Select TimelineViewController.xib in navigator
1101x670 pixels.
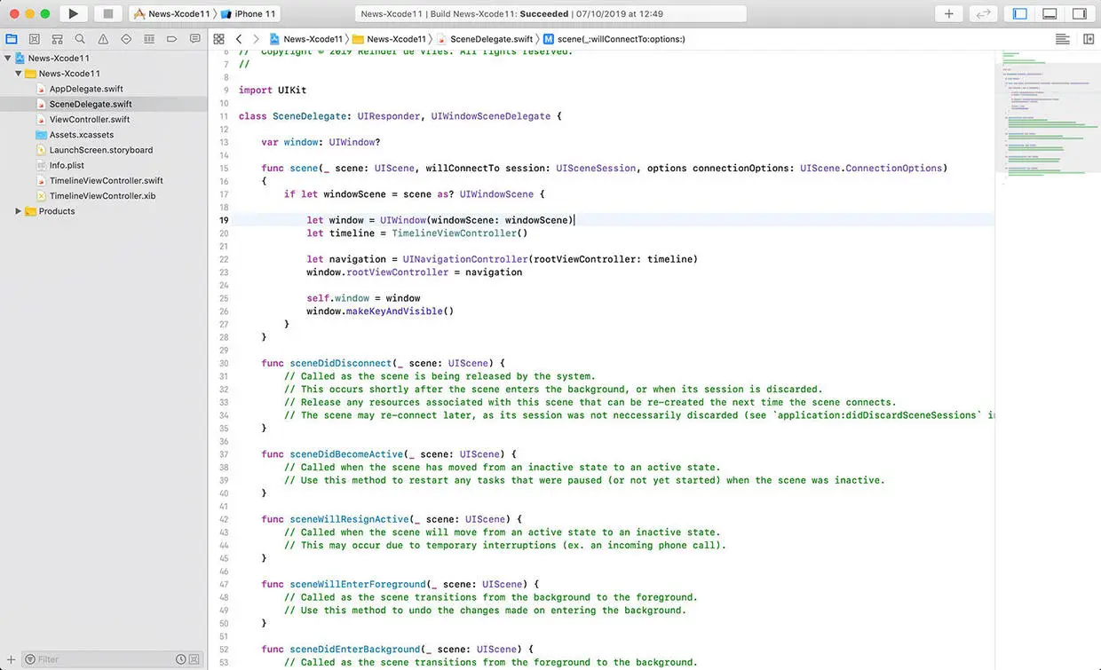(x=102, y=196)
